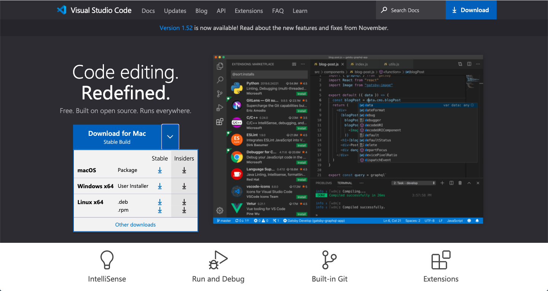Open the Version 1.52 link
This screenshot has height=291, width=548.
[x=176, y=28]
